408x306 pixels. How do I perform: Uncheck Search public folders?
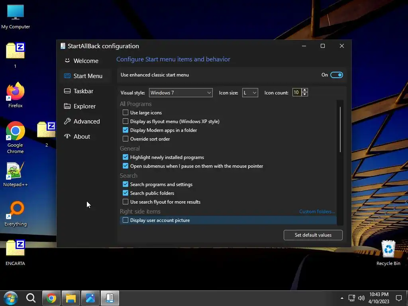pos(126,193)
